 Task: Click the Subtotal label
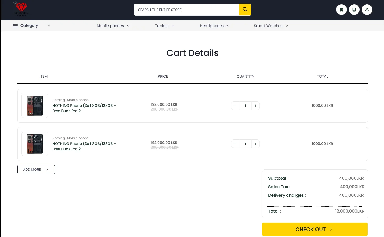click(278, 178)
